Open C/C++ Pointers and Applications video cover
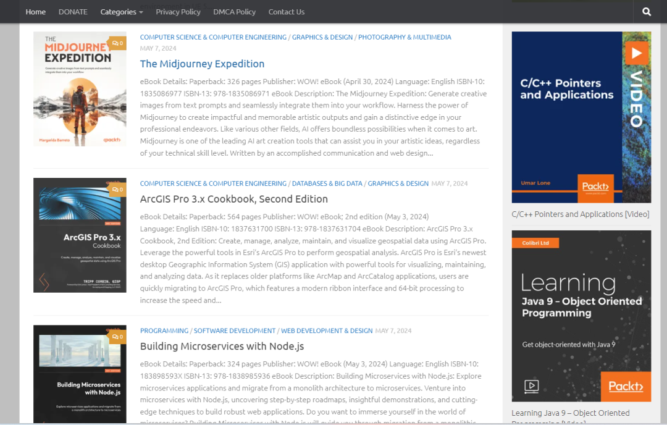The image size is (667, 425). [x=582, y=117]
